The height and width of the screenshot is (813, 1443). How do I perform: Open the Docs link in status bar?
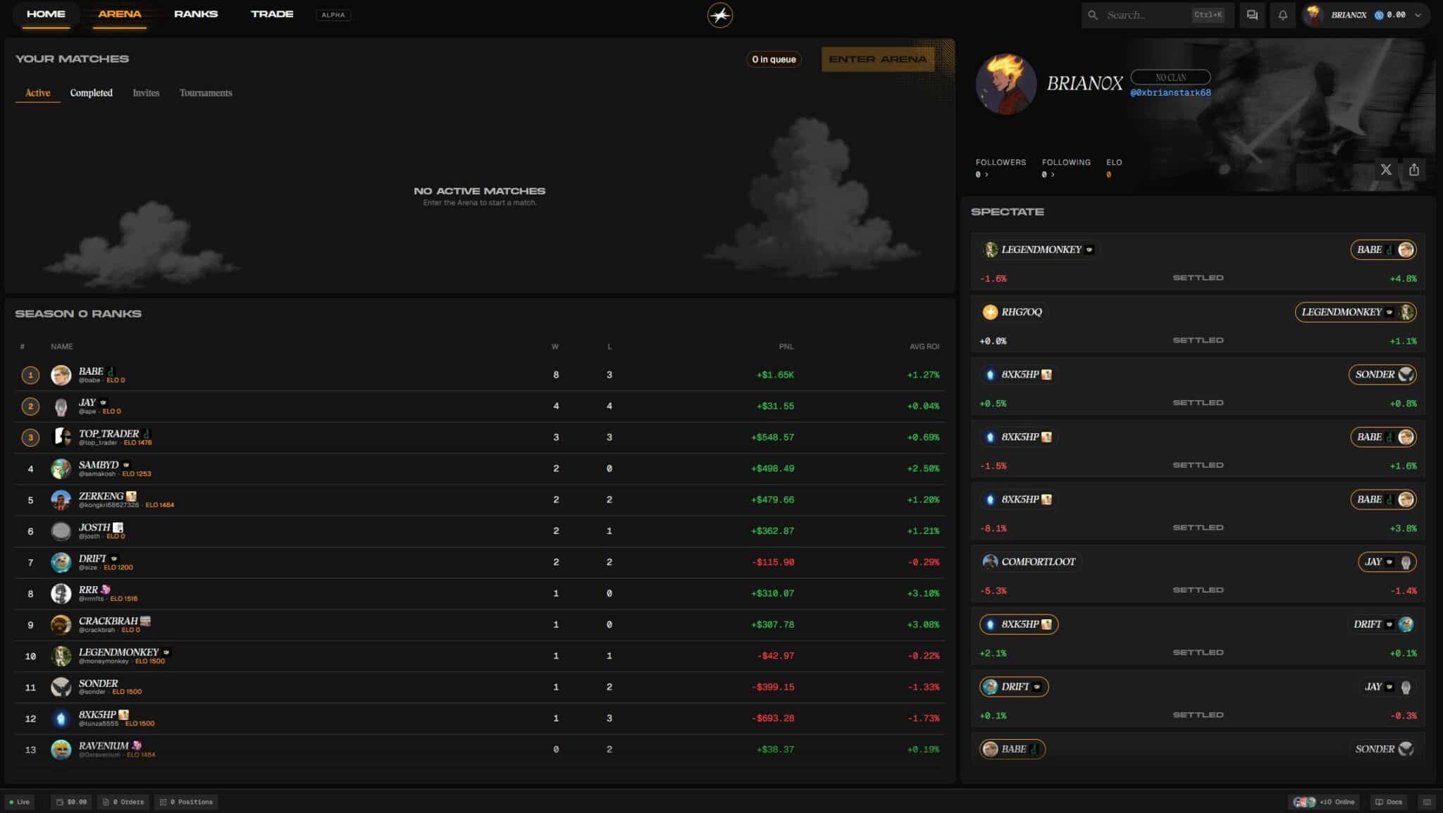point(1388,802)
